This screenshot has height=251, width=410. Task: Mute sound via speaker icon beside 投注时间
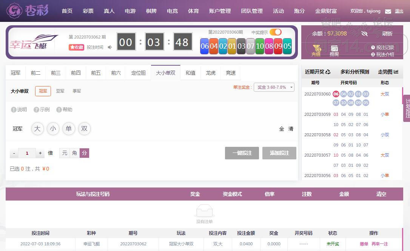point(110,47)
